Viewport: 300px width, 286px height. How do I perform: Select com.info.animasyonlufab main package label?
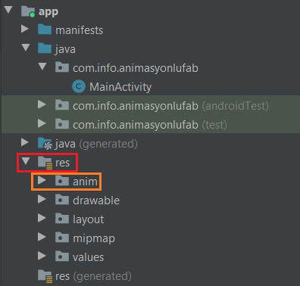(136, 69)
